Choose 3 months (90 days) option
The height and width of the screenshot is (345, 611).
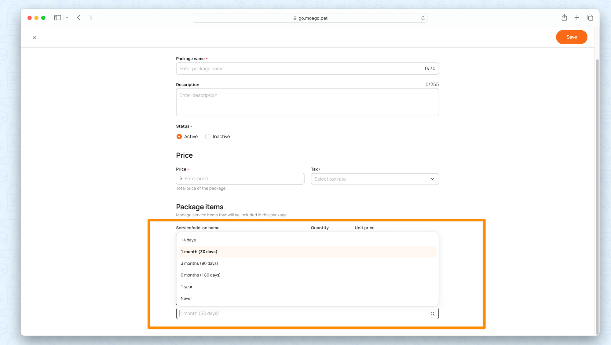click(x=199, y=263)
